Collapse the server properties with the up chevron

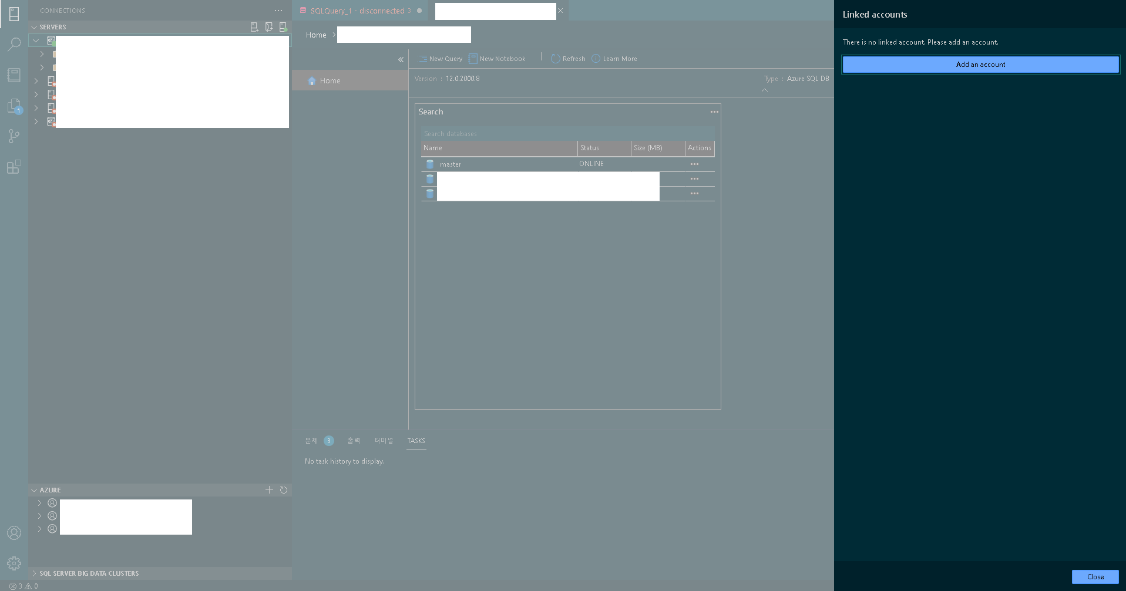[x=765, y=90]
